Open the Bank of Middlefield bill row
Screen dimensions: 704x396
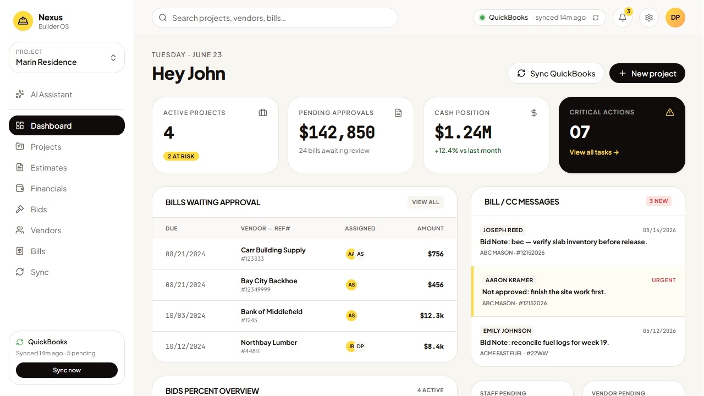(305, 316)
